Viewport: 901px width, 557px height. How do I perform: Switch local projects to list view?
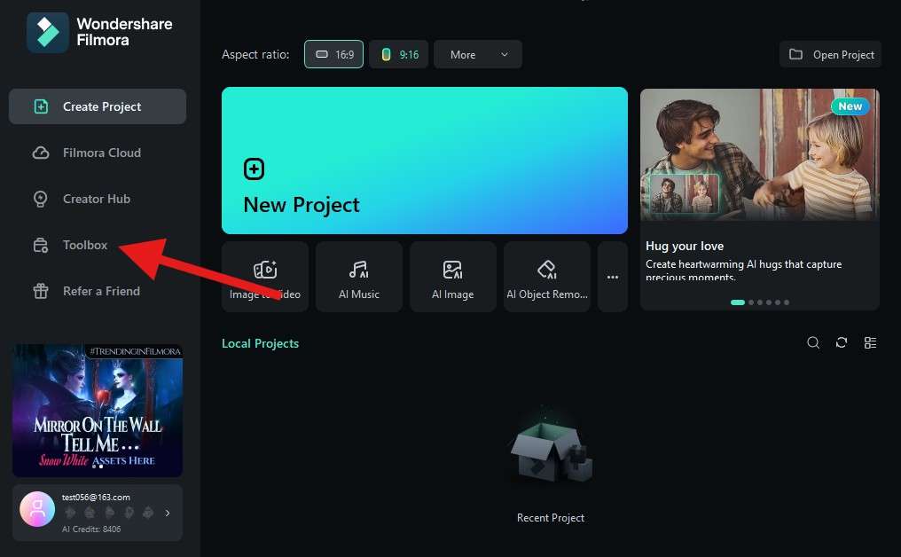click(870, 343)
